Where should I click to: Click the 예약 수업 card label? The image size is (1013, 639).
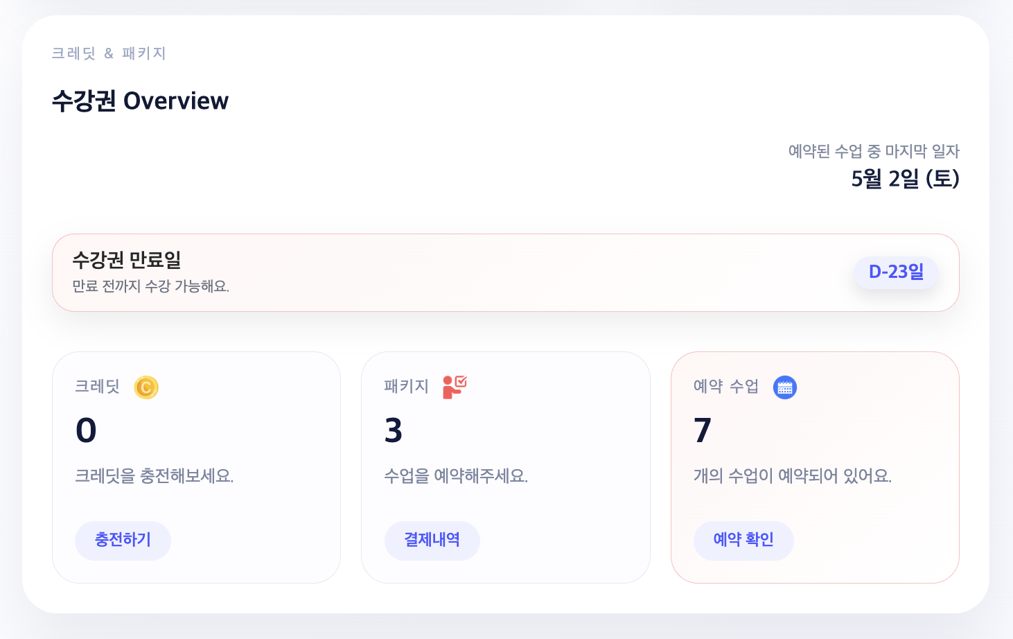click(x=726, y=387)
